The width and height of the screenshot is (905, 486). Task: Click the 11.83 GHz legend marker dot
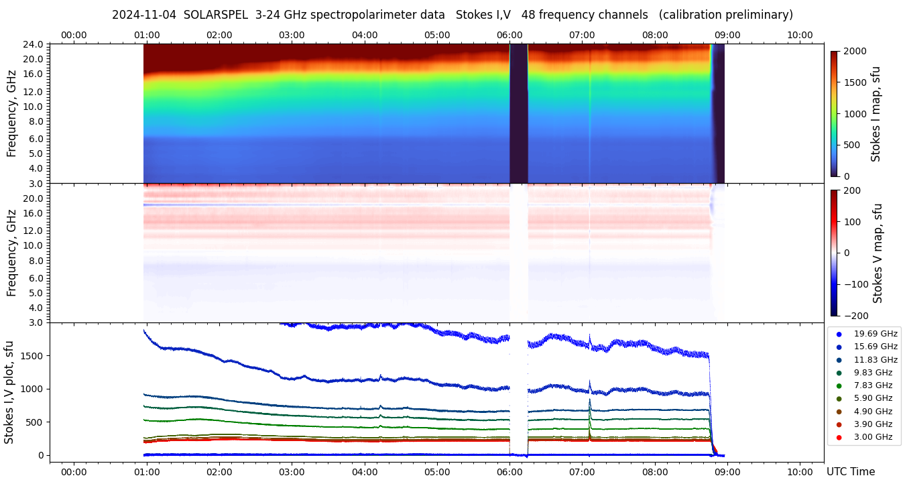click(839, 360)
